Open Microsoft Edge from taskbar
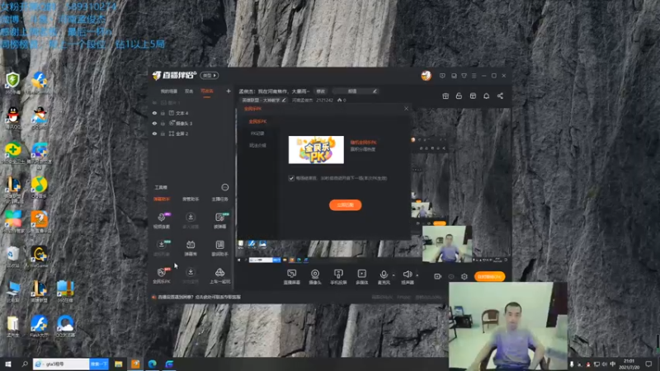This screenshot has height=371, width=660. tap(152, 364)
